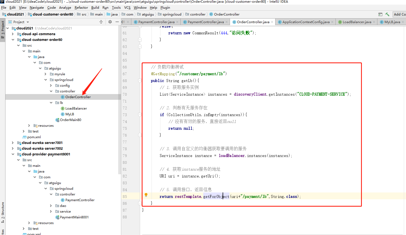This screenshot has height=235, width=406.
Task: Click the Add Configuration button
Action: (x=399, y=14)
